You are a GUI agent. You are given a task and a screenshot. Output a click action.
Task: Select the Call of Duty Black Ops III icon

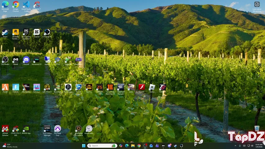[x=110, y=89]
